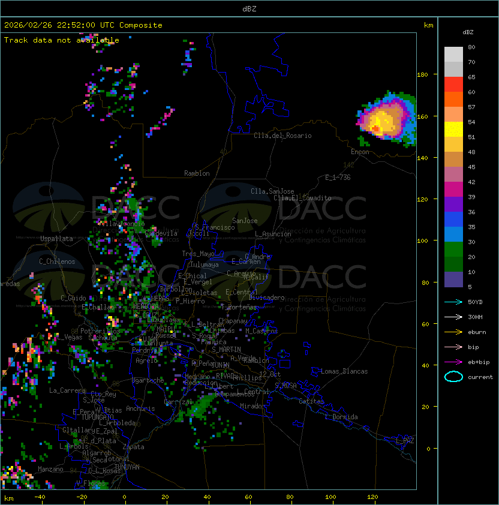Click the 'L_Dormida' place label

[x=341, y=417]
